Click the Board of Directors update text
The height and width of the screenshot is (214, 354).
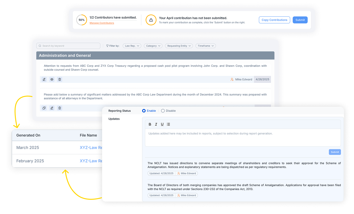[244, 187]
